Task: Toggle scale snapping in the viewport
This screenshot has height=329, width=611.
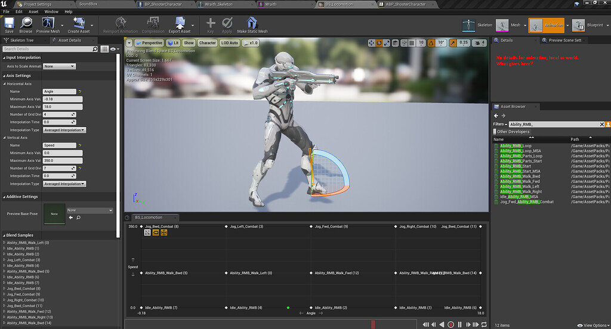Action: [452, 43]
